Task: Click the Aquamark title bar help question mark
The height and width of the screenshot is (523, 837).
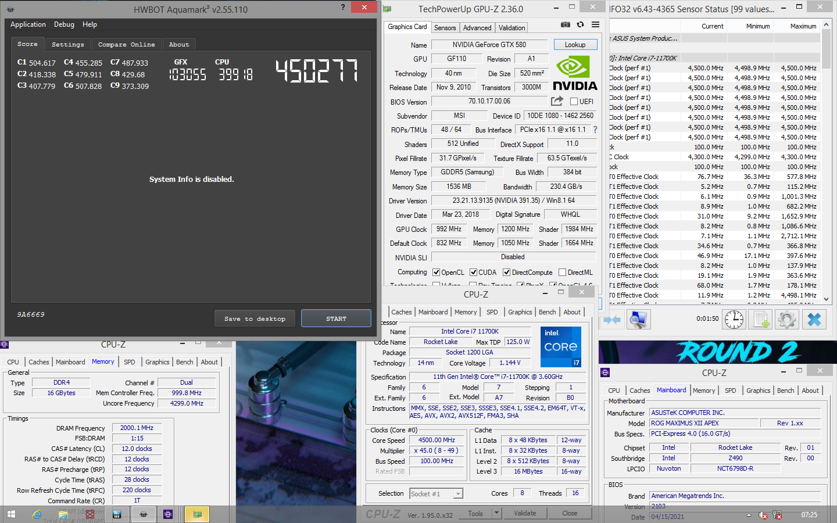Action: pyautogui.click(x=342, y=8)
